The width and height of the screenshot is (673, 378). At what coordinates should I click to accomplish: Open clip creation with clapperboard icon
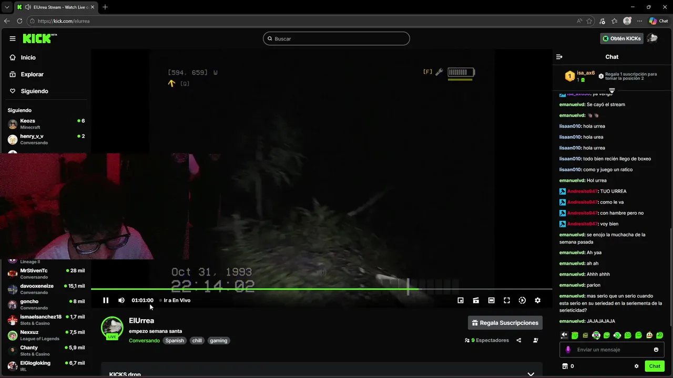(x=476, y=300)
